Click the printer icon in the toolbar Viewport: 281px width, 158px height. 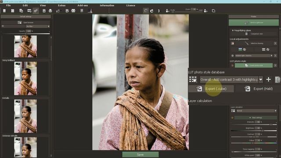pyautogui.click(x=50, y=11)
